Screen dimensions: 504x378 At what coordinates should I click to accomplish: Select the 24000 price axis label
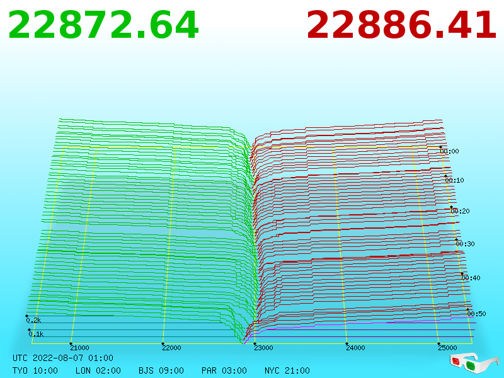355,348
